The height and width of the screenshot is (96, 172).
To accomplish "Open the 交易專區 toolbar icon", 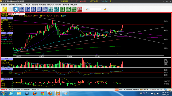I will pyautogui.click(x=33, y=9).
